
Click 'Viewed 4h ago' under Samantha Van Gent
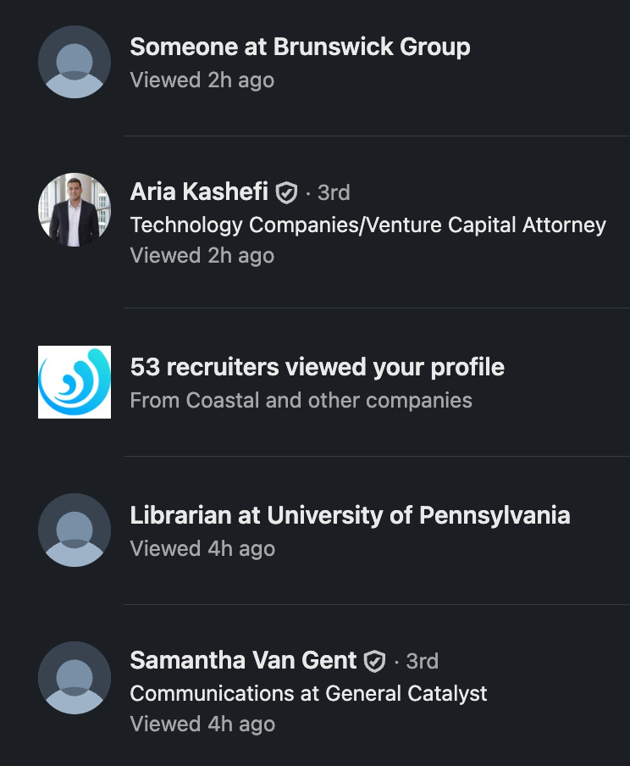[202, 724]
